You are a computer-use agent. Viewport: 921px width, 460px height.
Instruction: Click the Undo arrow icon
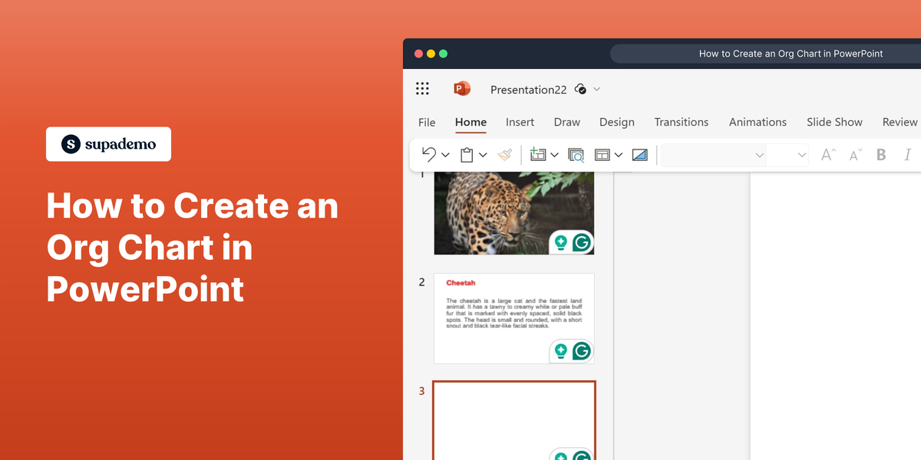pos(429,155)
